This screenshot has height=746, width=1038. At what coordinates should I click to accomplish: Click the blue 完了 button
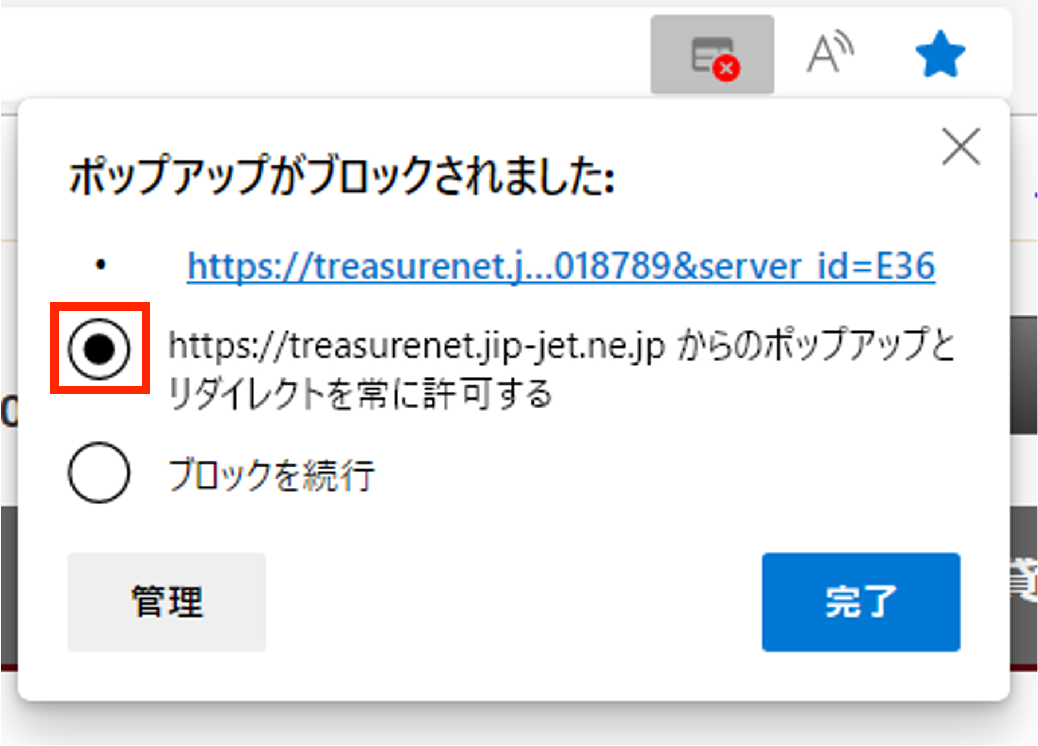861,602
